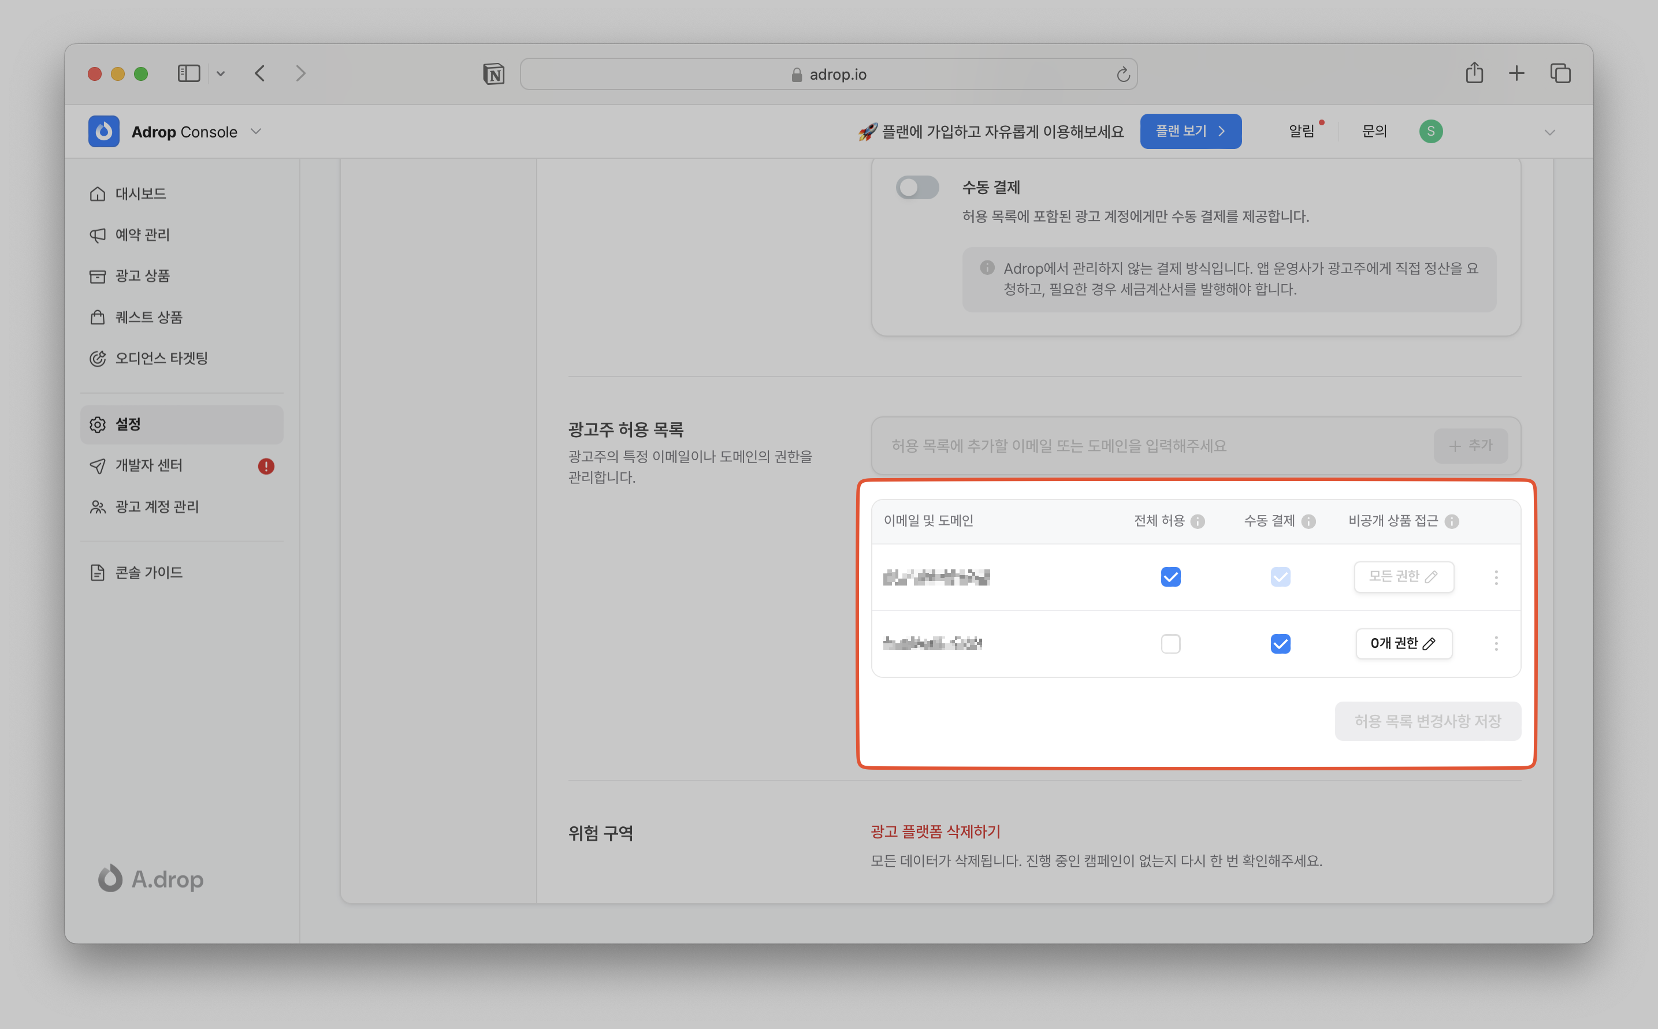
Task: Open tab overview icon in Safari
Action: point(1560,73)
